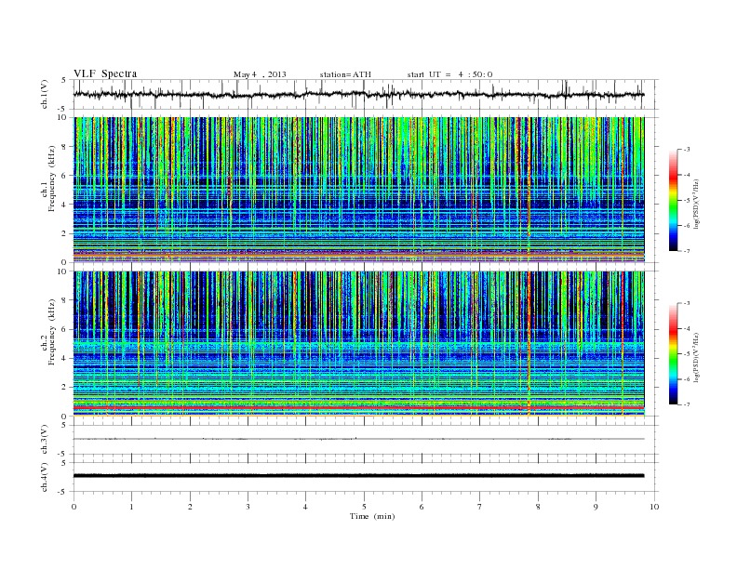Click time axis tick label "3"

coord(248,507)
